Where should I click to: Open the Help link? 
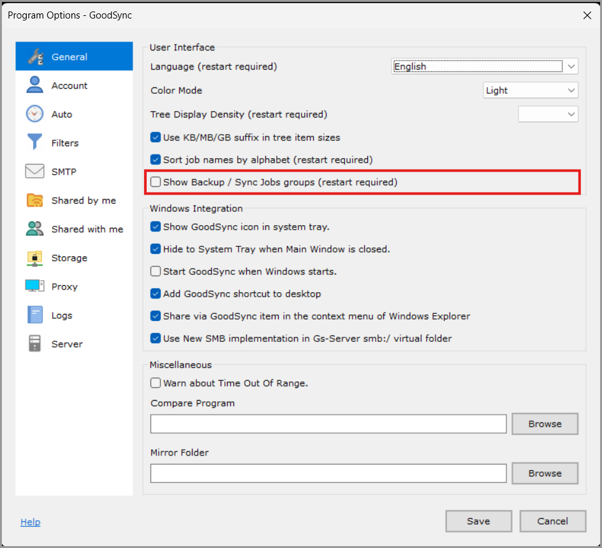pyautogui.click(x=31, y=522)
